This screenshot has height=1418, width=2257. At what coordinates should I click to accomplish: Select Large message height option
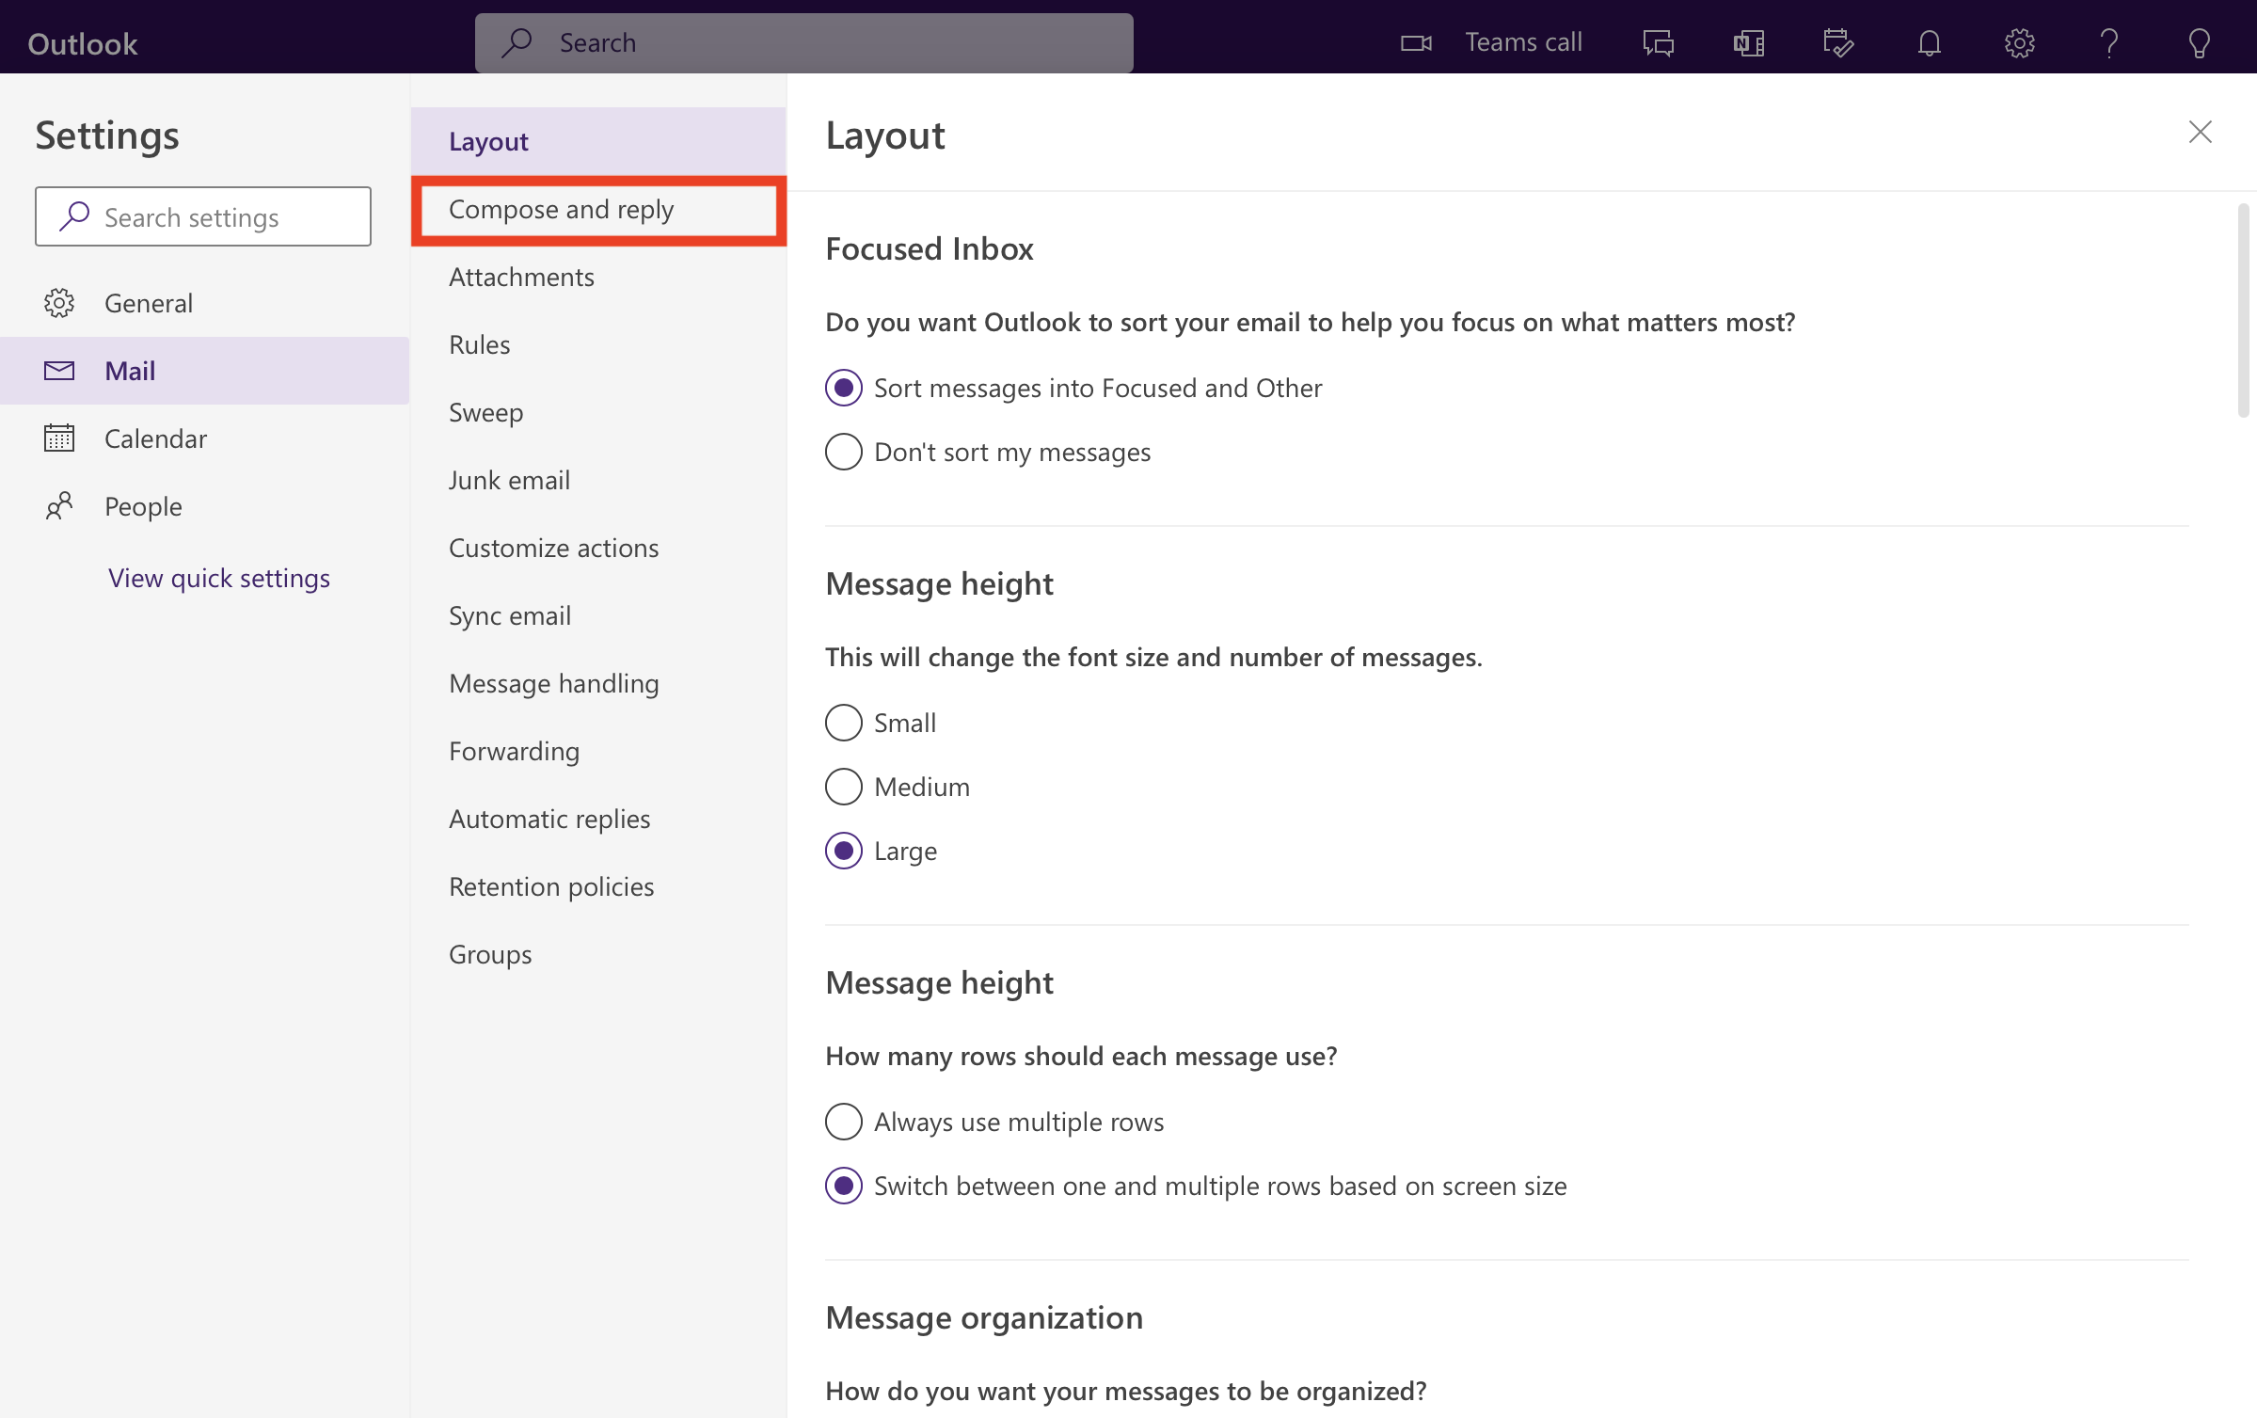(843, 850)
